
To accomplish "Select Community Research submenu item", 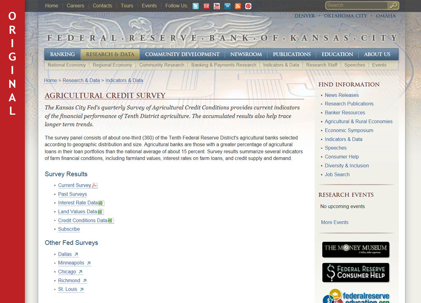I will pyautogui.click(x=162, y=65).
